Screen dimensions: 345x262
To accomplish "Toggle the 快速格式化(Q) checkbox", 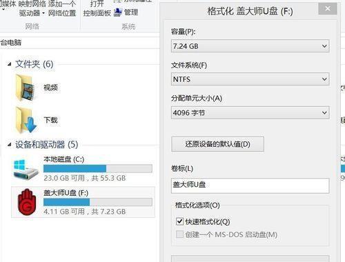I will point(179,221).
